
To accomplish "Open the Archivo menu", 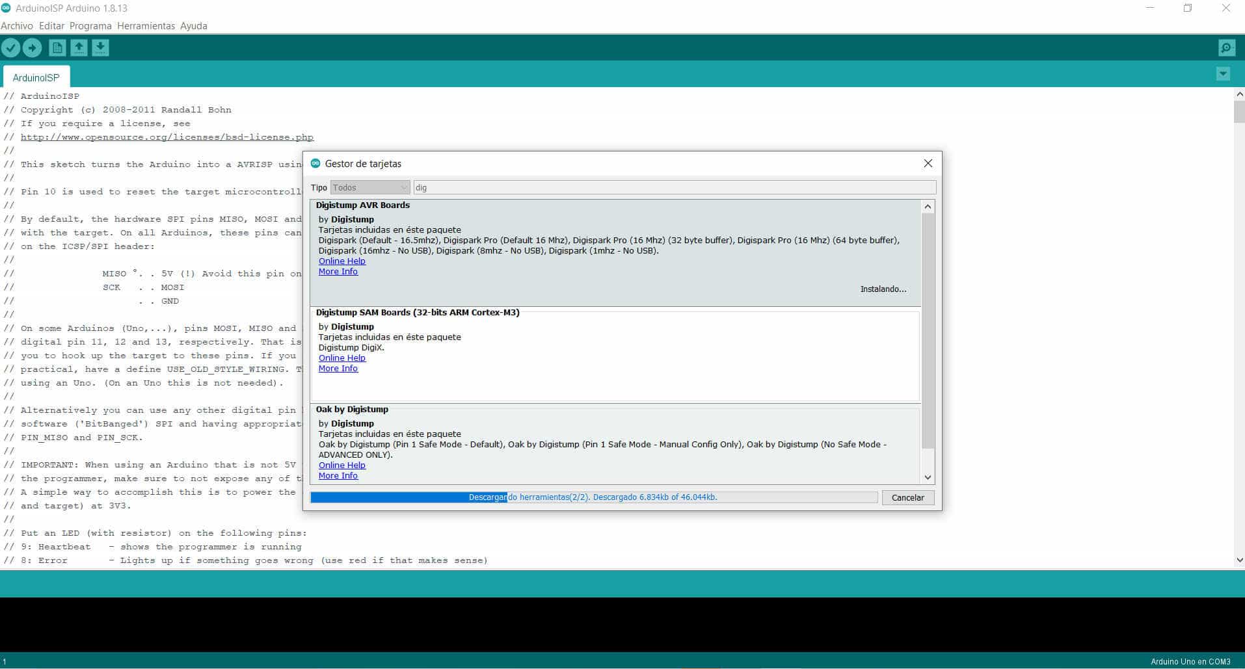I will pyautogui.click(x=17, y=26).
